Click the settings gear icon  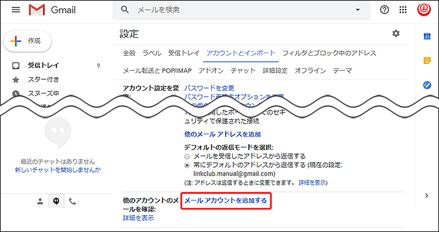pyautogui.click(x=396, y=34)
